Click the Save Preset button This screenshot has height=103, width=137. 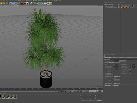pyautogui.click(x=116, y=86)
